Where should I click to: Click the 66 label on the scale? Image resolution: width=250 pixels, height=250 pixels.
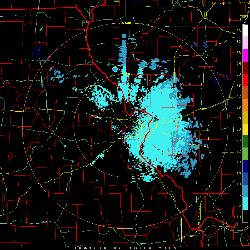pyautogui.click(x=239, y=31)
